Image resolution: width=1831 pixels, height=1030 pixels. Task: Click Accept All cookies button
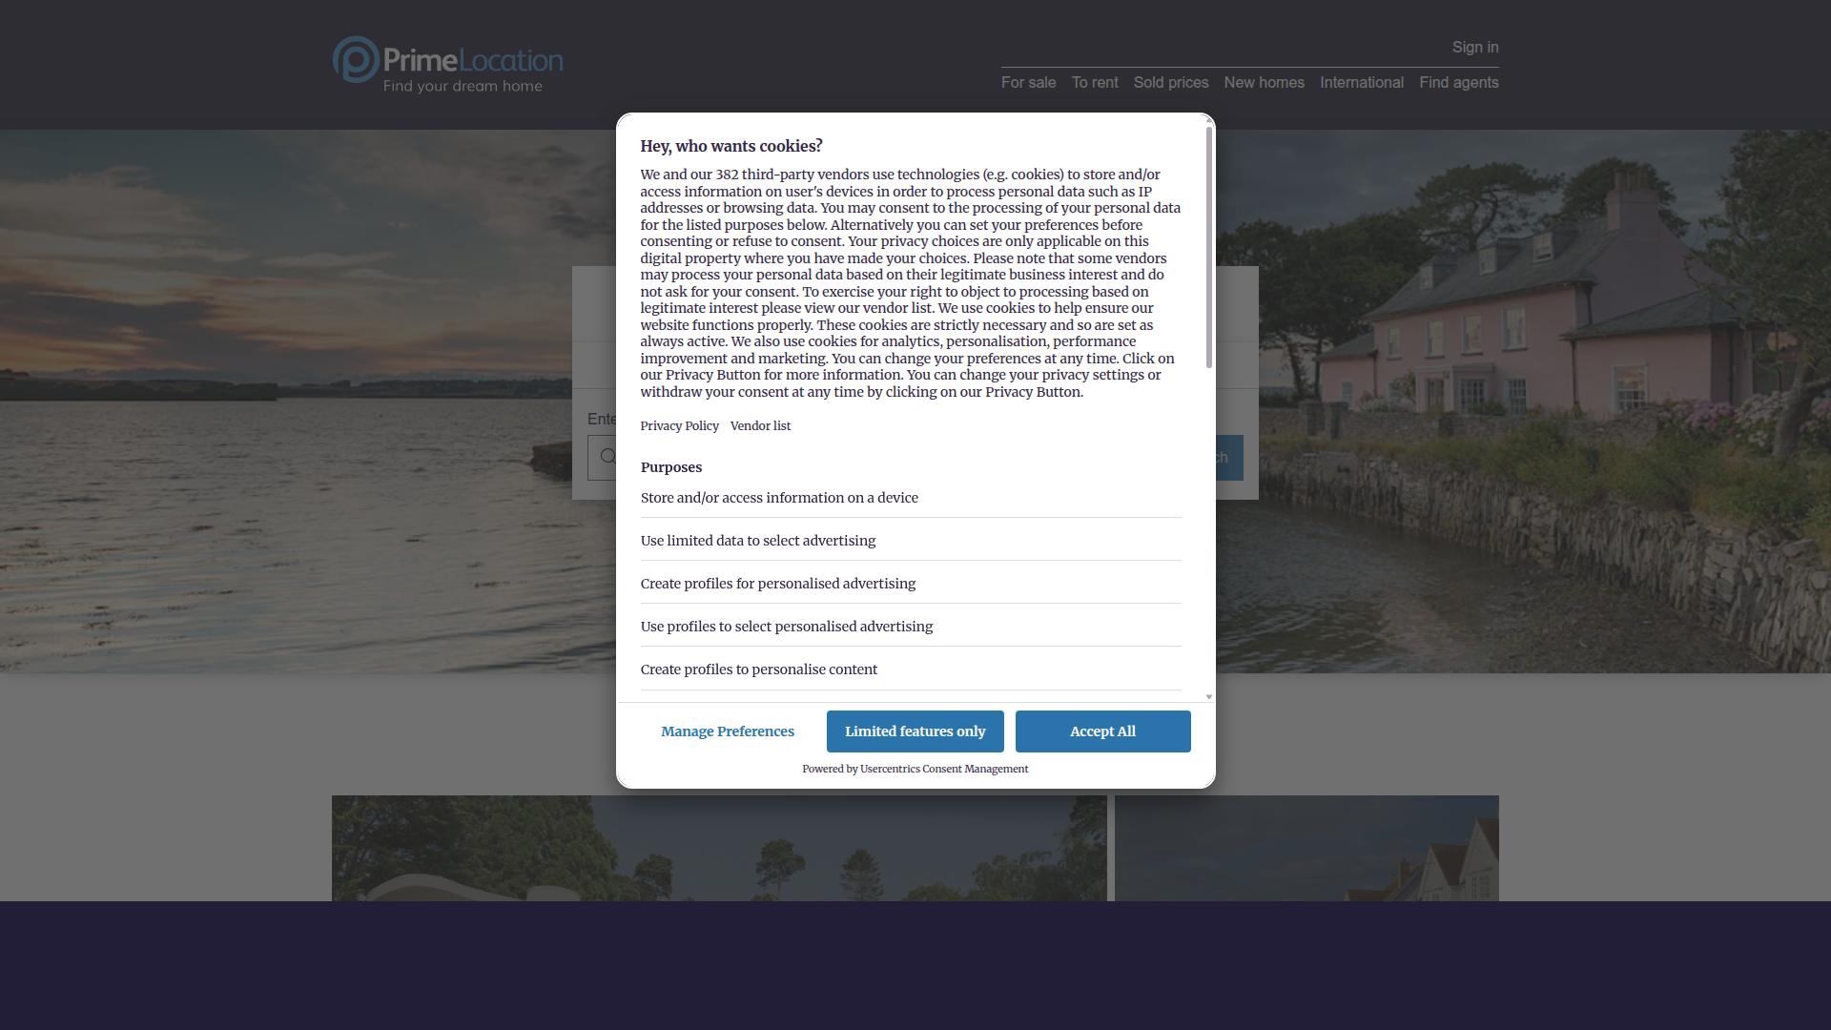[1103, 731]
